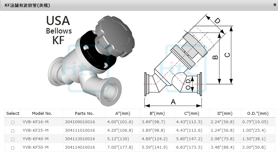Click the value 0.75"(19.05)
Viewport: 278px width, 154px height.
tap(255, 122)
